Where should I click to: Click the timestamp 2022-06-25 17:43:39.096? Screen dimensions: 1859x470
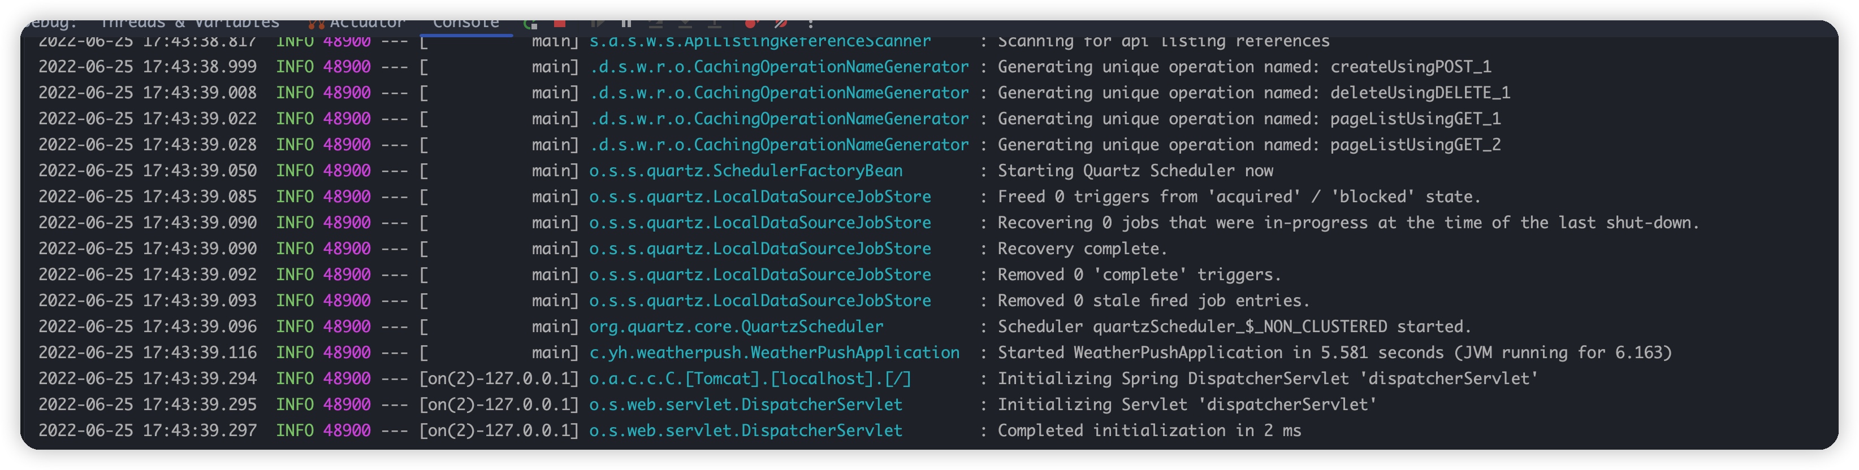coord(147,327)
